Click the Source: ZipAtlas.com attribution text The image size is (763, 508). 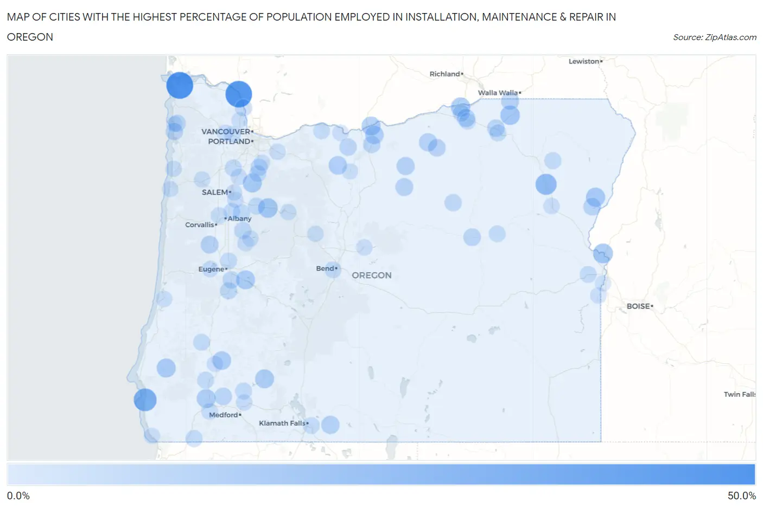[715, 37]
